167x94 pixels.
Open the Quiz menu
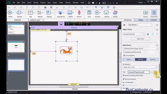coord(49,3)
